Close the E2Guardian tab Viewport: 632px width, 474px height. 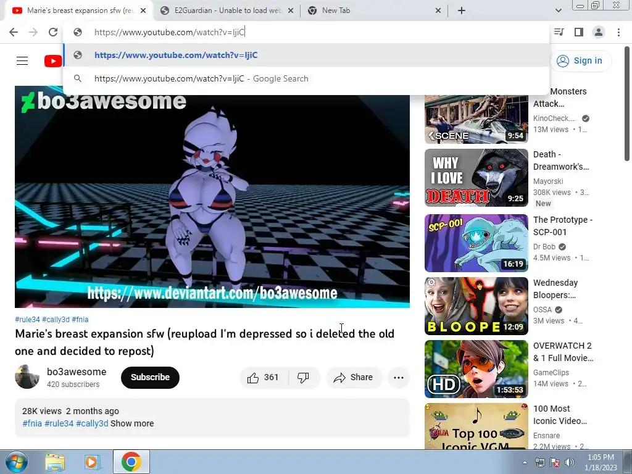[291, 11]
